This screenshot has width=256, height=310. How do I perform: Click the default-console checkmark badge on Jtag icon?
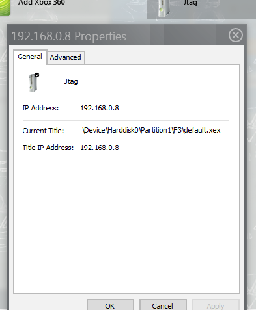click(x=37, y=75)
